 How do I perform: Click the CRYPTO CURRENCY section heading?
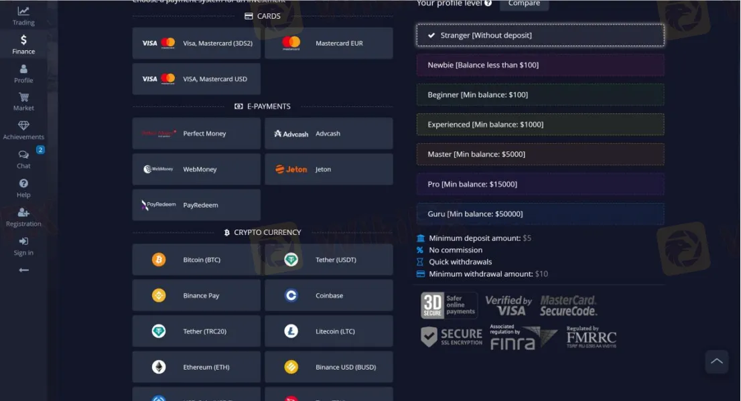pyautogui.click(x=262, y=232)
